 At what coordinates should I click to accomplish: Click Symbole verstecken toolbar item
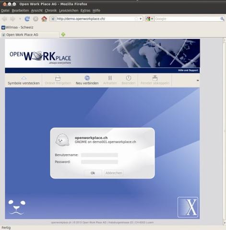pyautogui.click(x=24, y=80)
